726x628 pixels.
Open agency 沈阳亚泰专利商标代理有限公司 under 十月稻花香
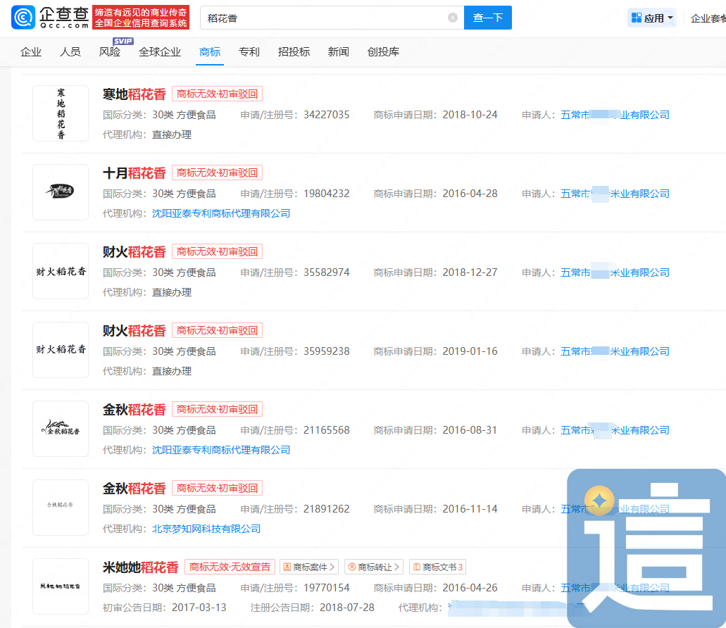click(221, 213)
